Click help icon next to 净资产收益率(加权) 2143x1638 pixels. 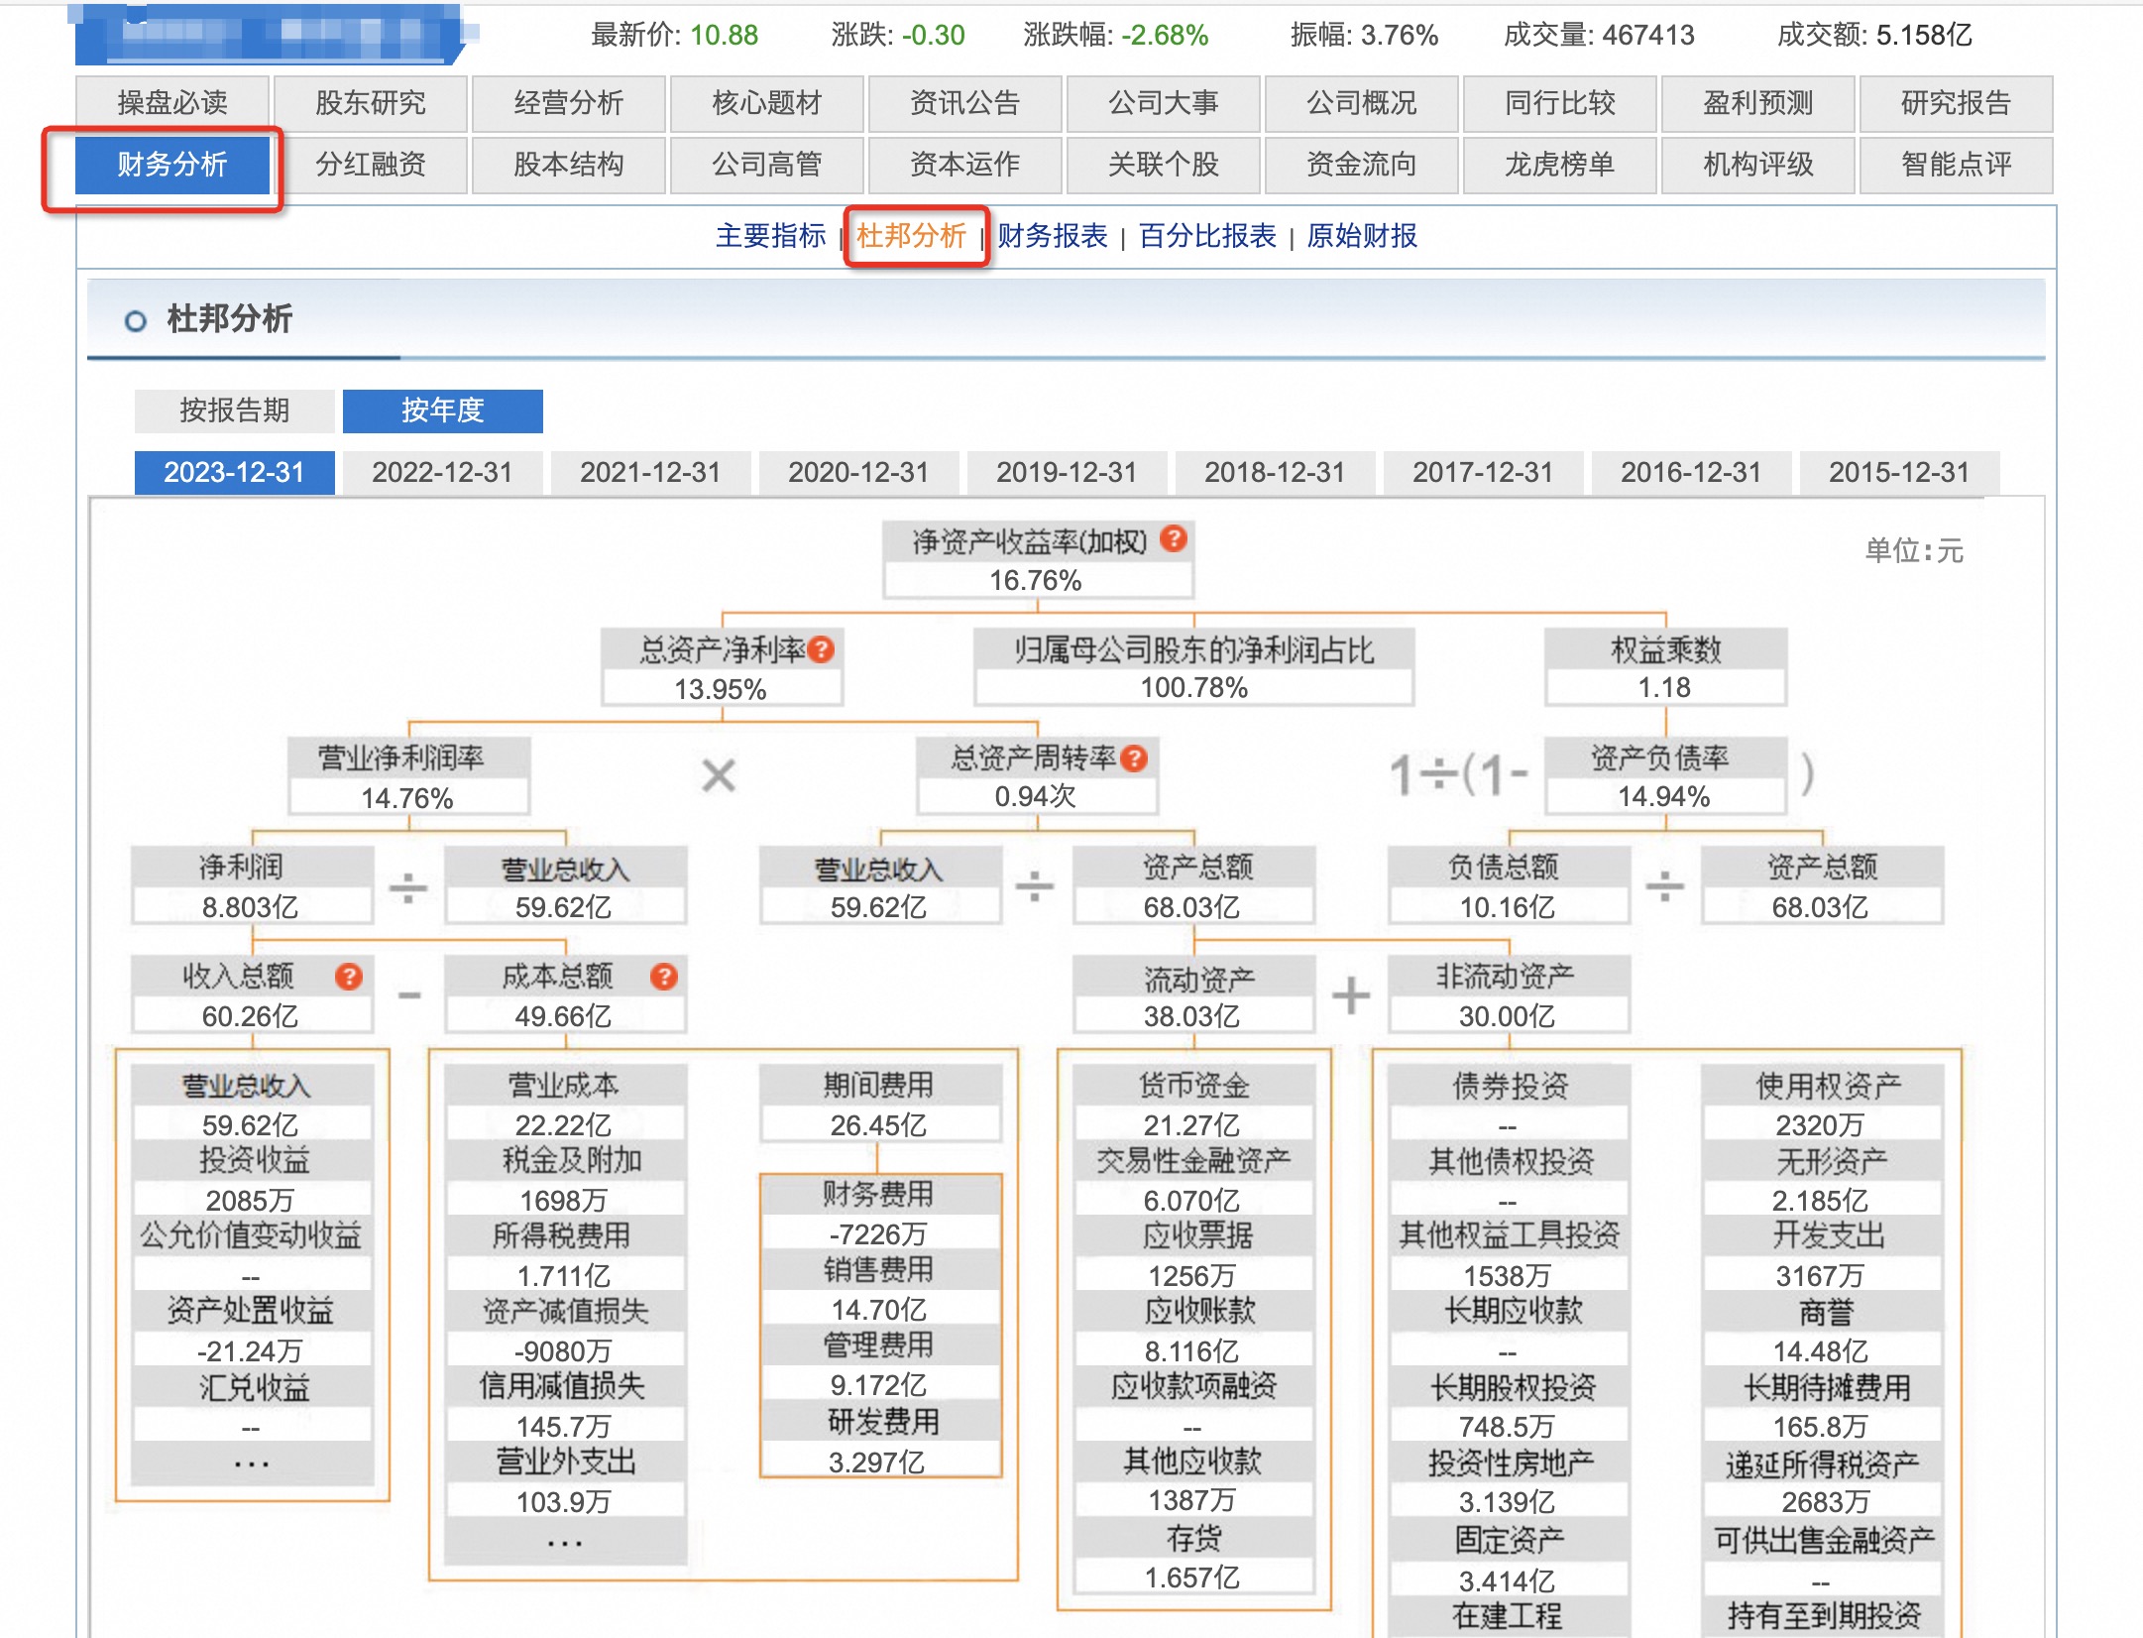tap(1174, 538)
